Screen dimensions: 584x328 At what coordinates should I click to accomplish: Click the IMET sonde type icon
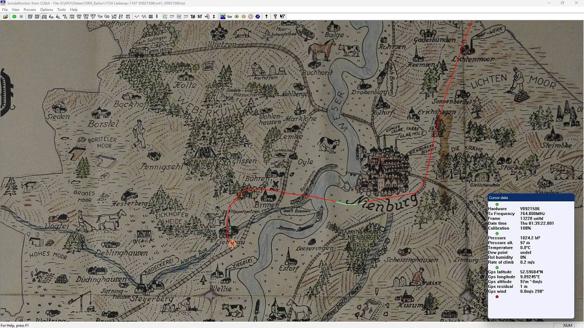(x=121, y=16)
